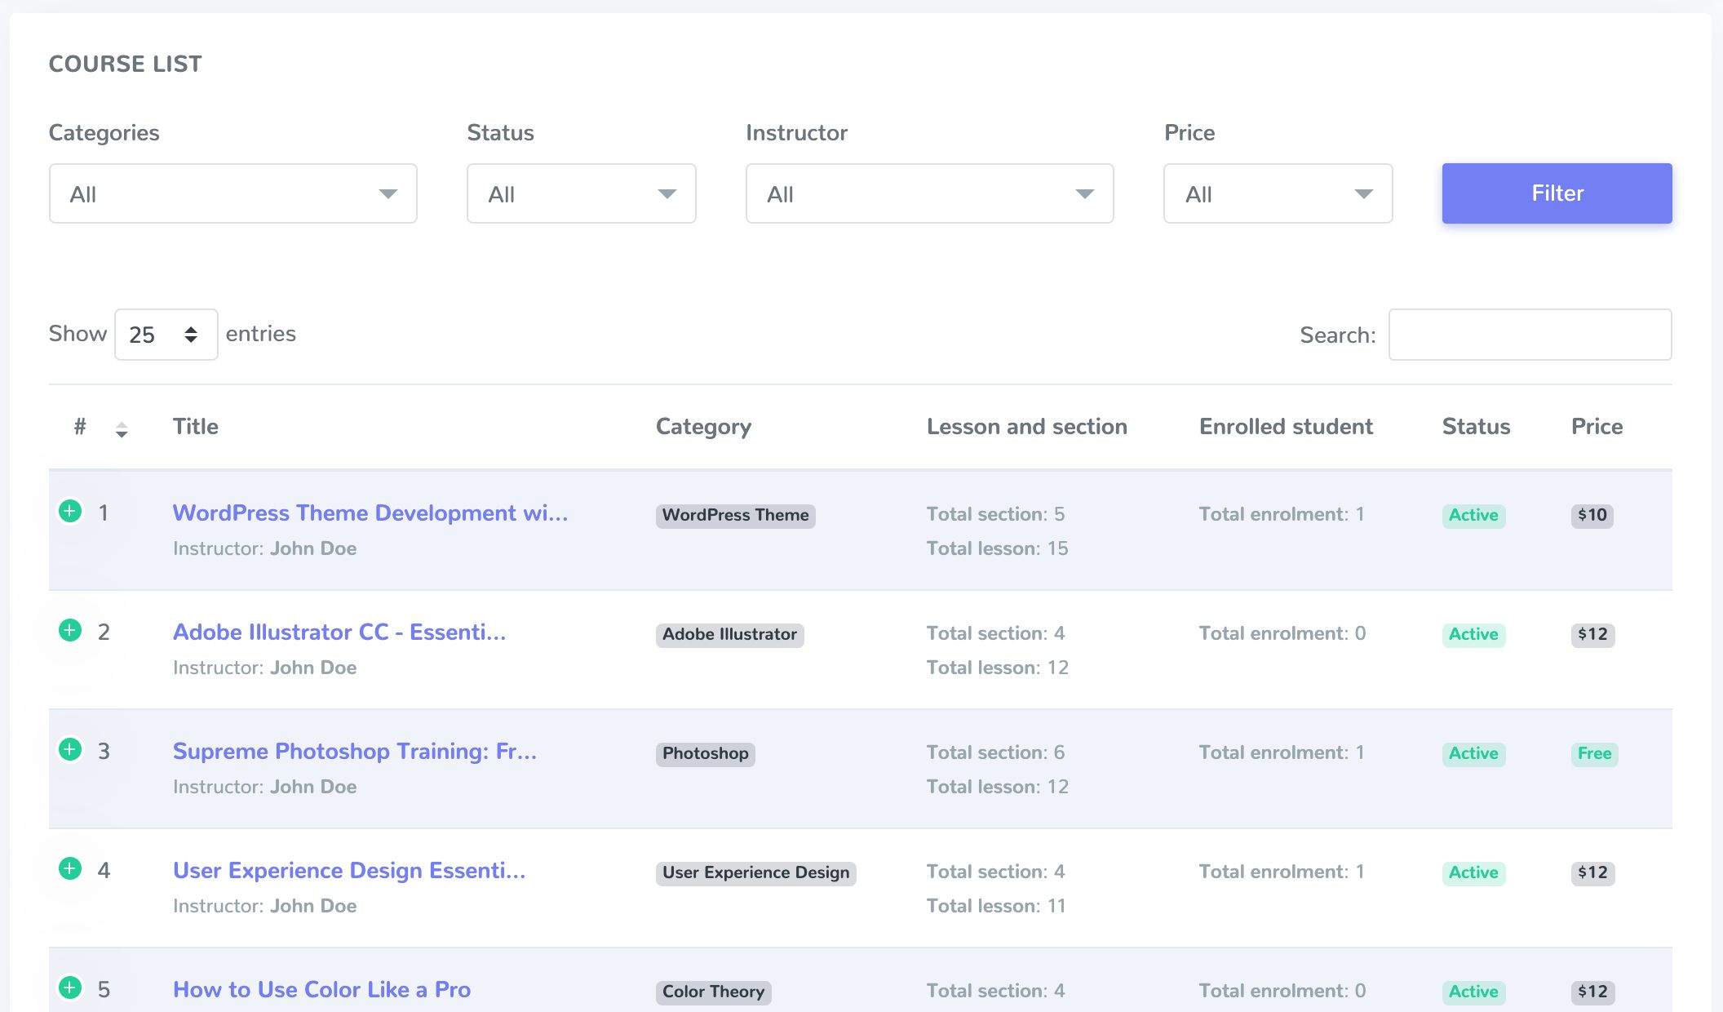Click the Free price badge
This screenshot has width=1723, height=1012.
point(1594,753)
